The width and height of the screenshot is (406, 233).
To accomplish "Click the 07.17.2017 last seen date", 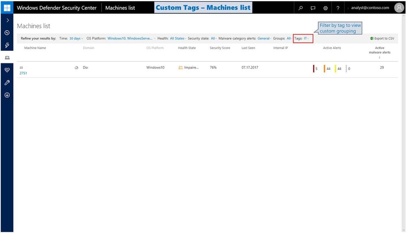I will coord(250,67).
